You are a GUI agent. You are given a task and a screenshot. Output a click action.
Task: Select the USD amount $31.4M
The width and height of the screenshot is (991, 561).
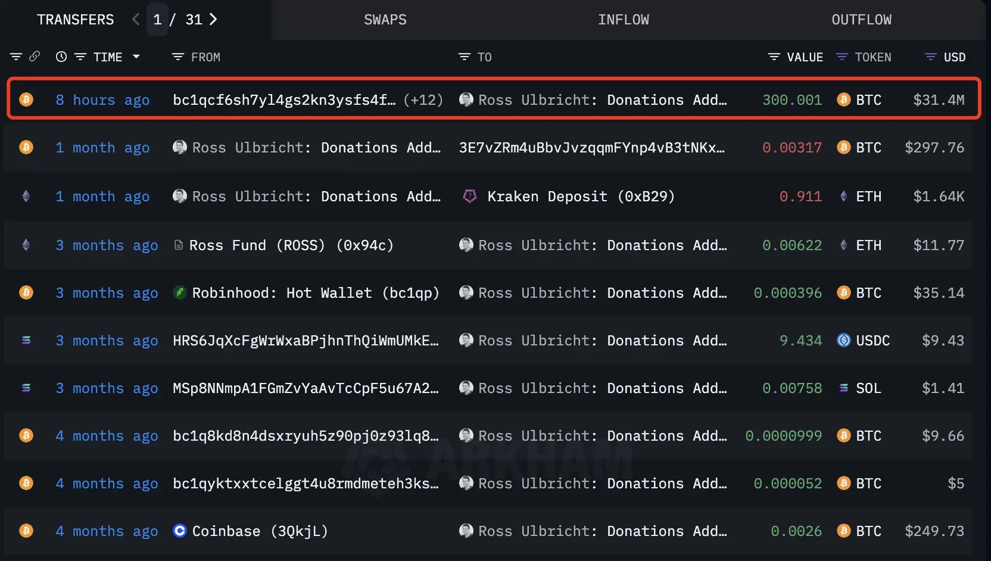click(939, 99)
